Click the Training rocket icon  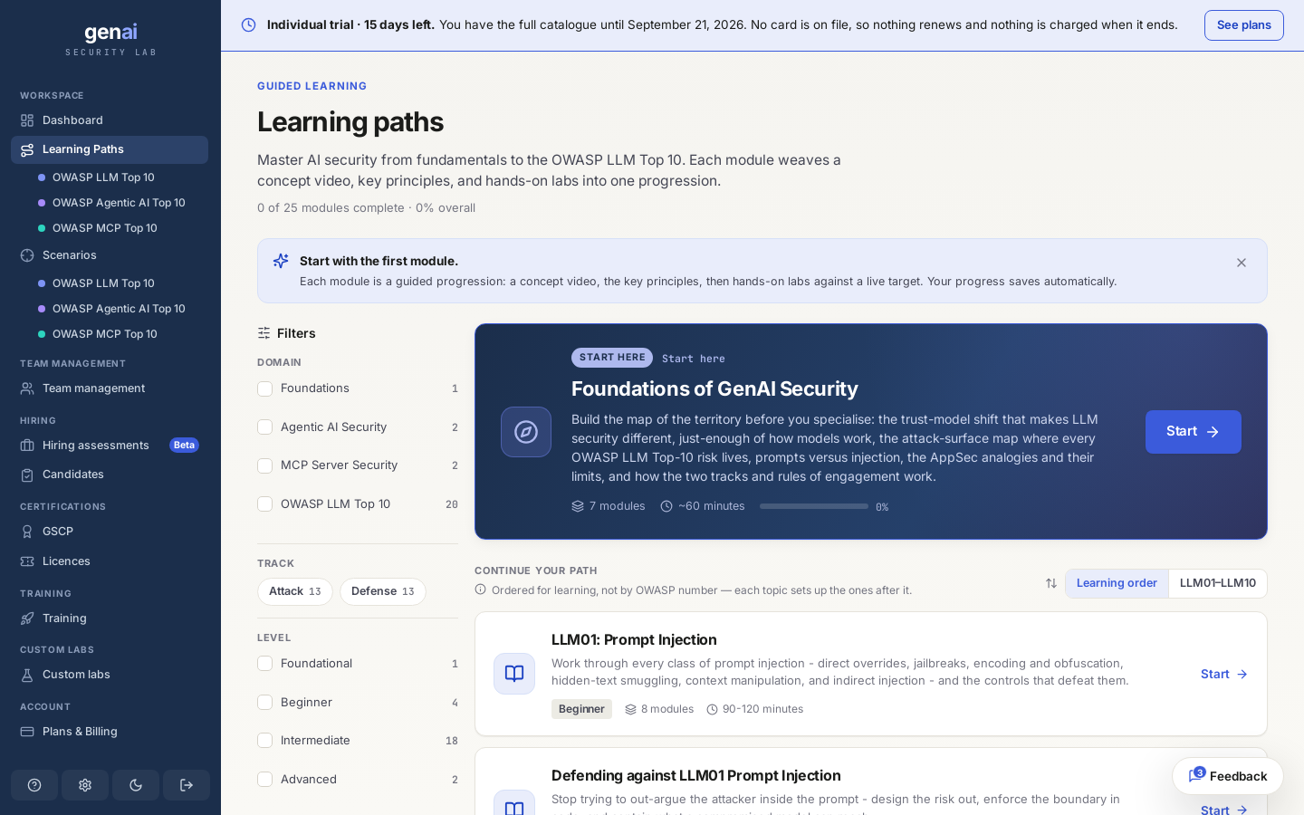27,618
